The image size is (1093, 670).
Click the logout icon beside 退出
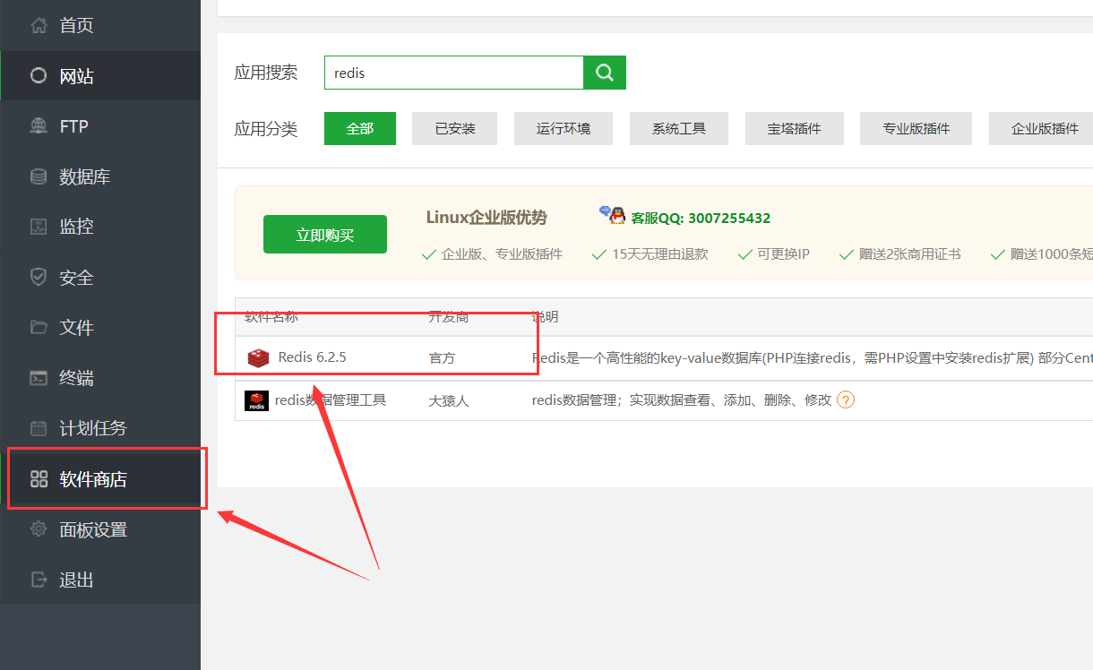39,580
